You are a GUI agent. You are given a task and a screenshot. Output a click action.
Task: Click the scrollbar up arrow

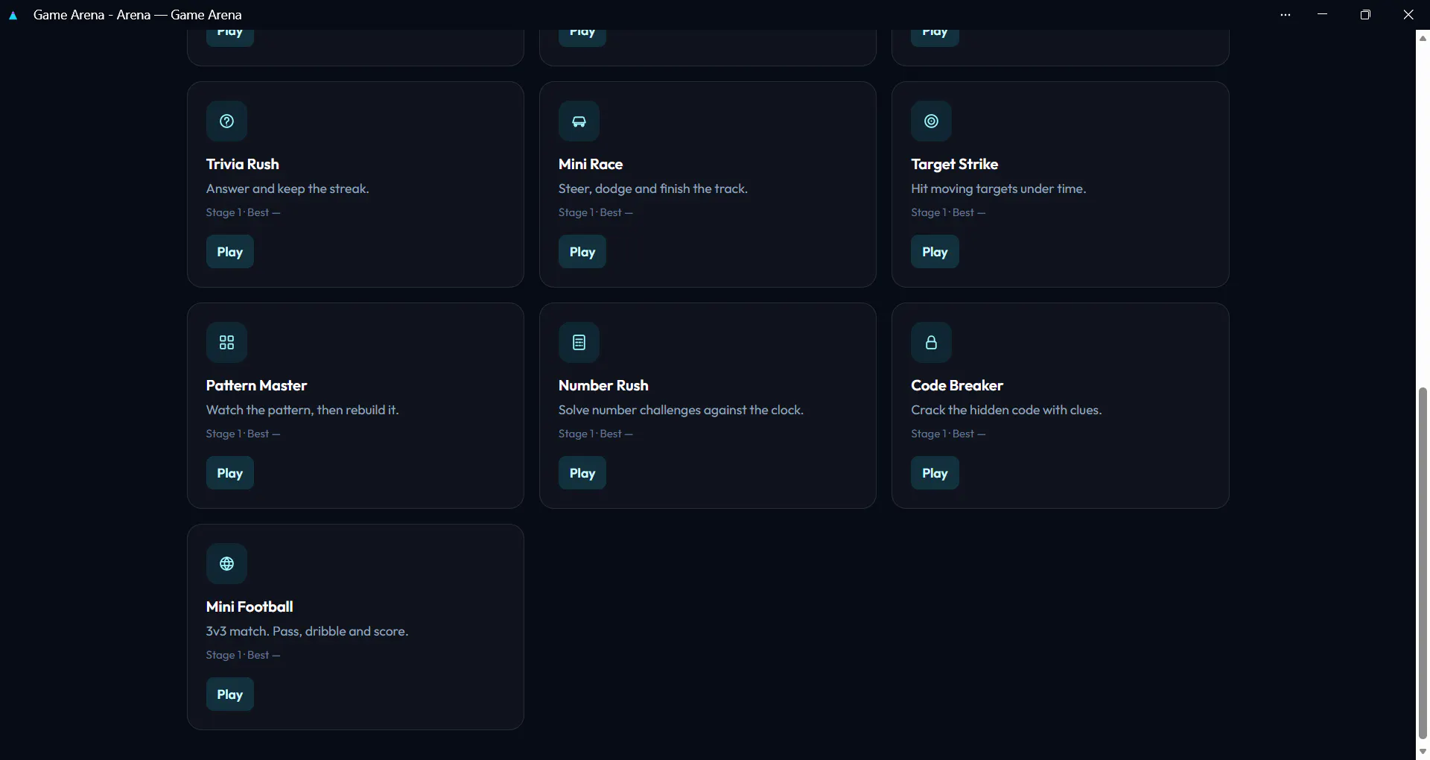coord(1423,38)
